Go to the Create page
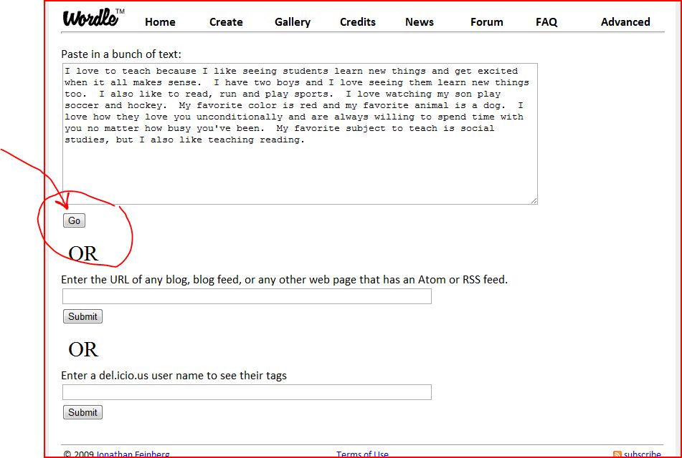 click(x=226, y=22)
